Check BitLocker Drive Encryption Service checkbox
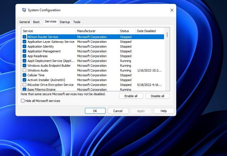 pyautogui.click(x=25, y=85)
